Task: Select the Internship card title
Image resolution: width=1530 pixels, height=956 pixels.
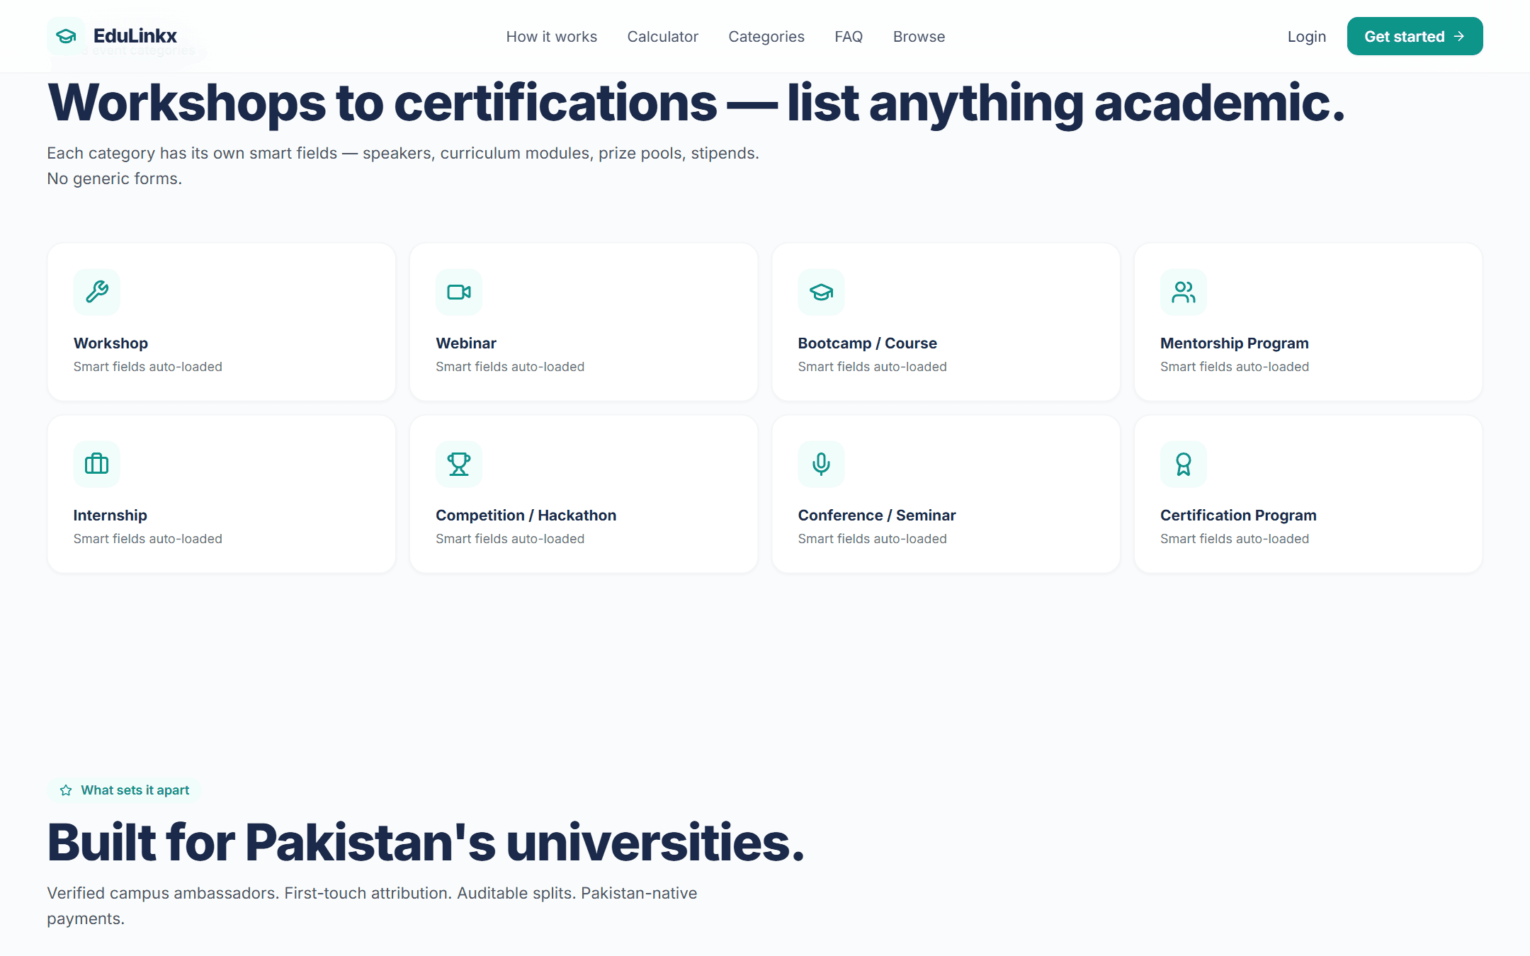Action: [110, 516]
